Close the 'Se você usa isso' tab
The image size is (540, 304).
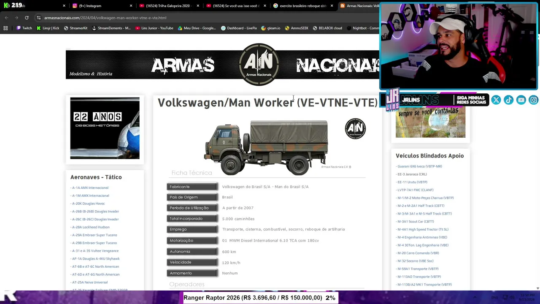pos(265,6)
